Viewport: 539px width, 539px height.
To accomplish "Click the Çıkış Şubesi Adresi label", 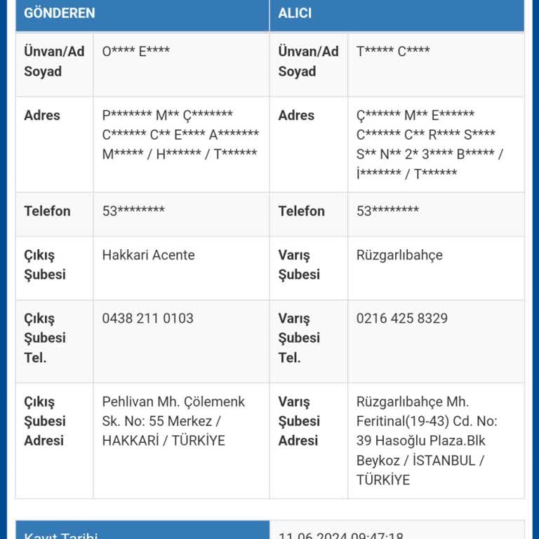I will point(45,421).
